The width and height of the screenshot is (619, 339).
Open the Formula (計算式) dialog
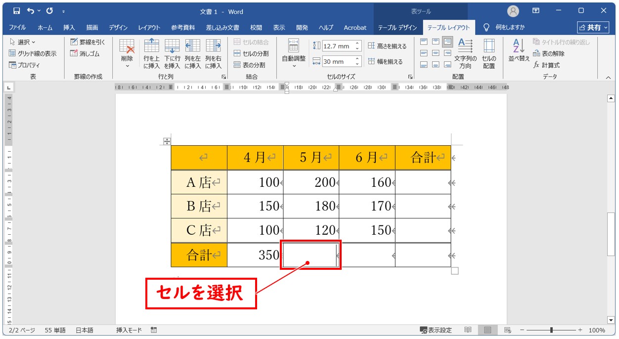point(546,65)
